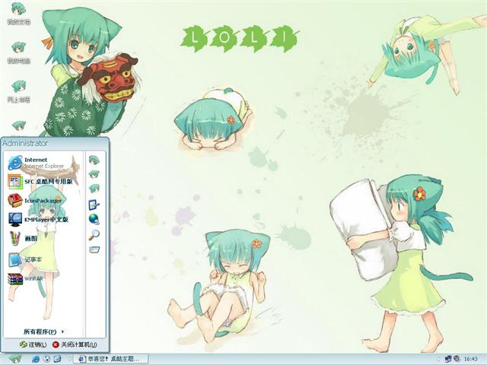Switch to the 恭喜您! 桌酷主题 taskbar window

pyautogui.click(x=110, y=359)
